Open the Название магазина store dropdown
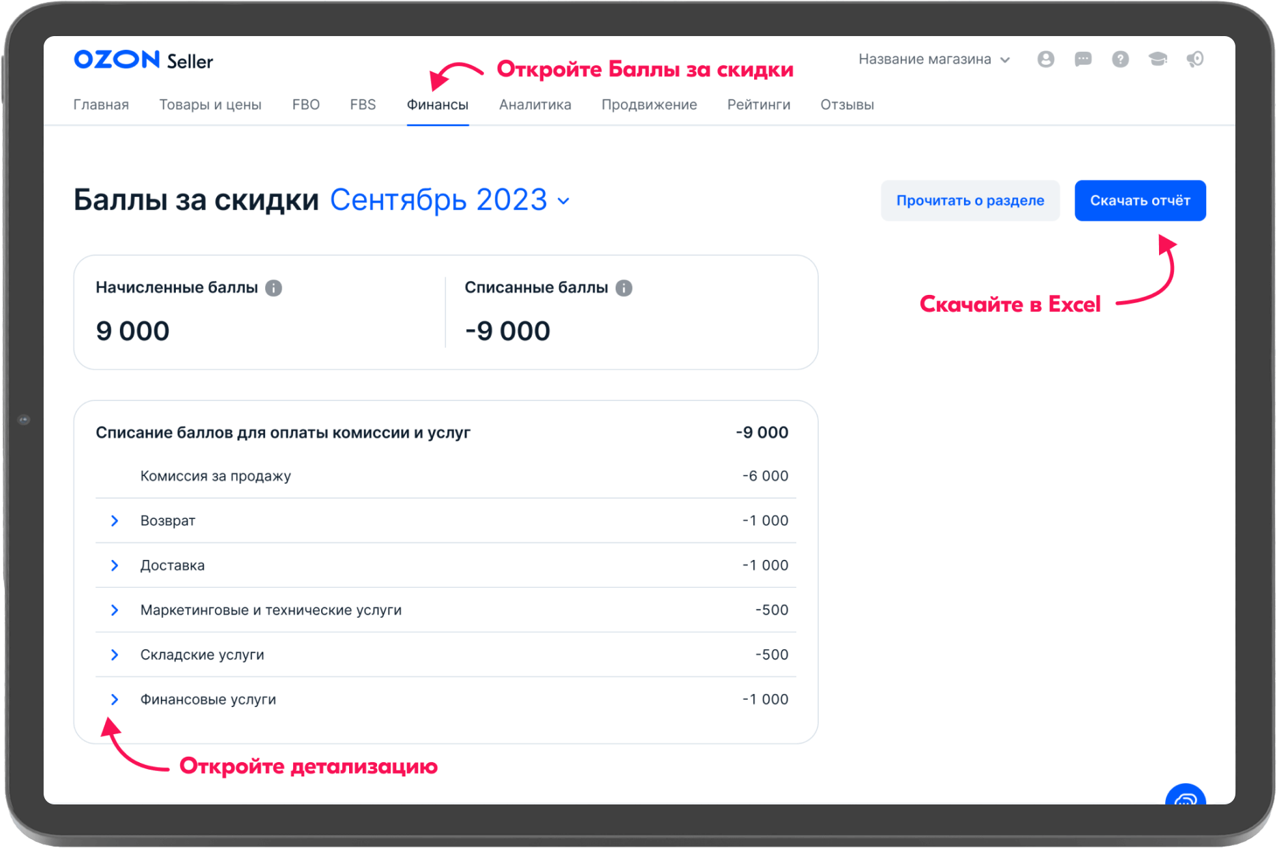The height and width of the screenshot is (848, 1277). click(934, 59)
